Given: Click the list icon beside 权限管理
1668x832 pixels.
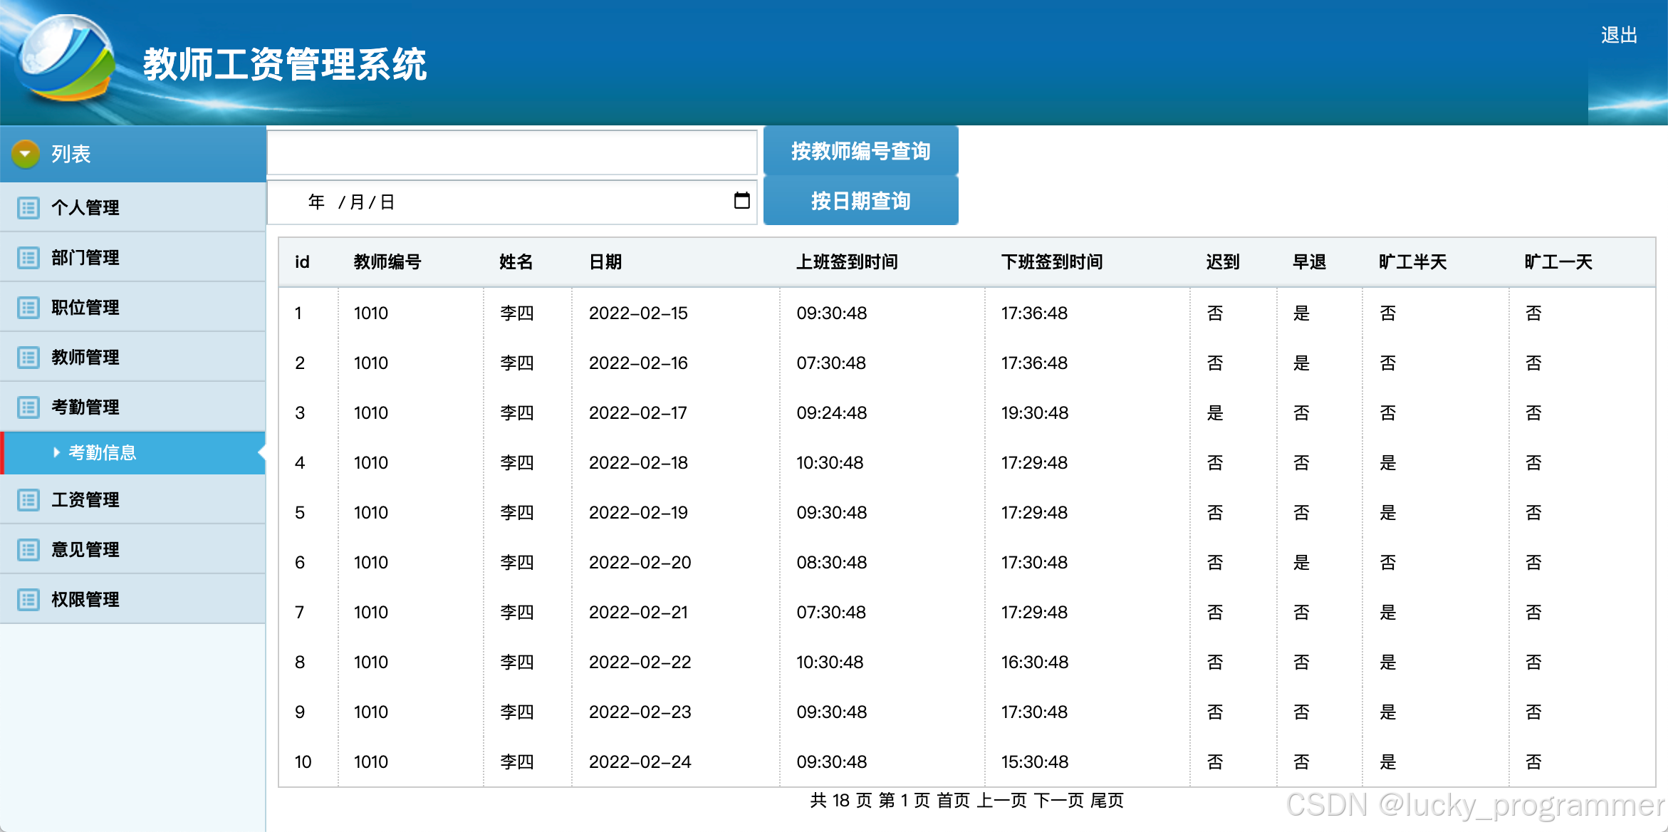Looking at the screenshot, I should click(x=28, y=599).
